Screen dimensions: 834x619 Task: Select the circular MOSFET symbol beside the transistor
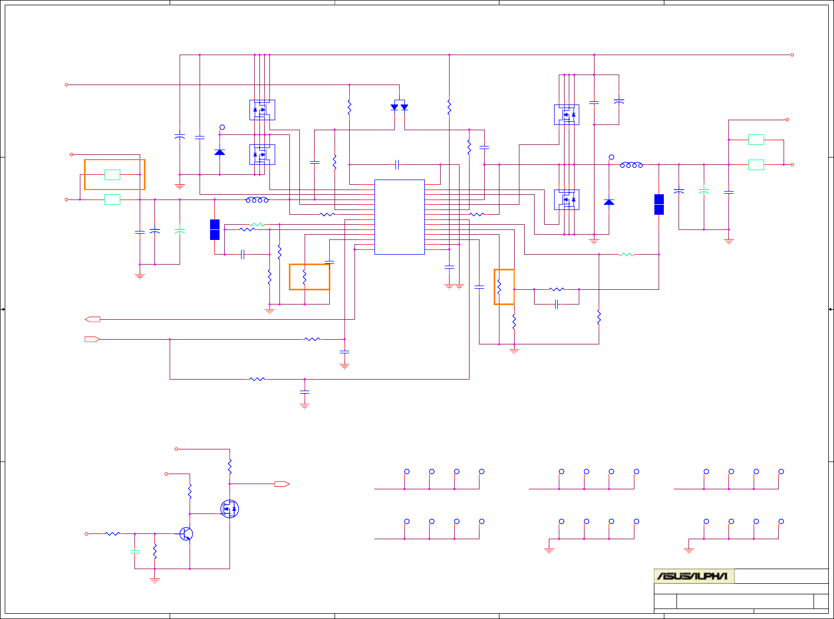click(230, 509)
